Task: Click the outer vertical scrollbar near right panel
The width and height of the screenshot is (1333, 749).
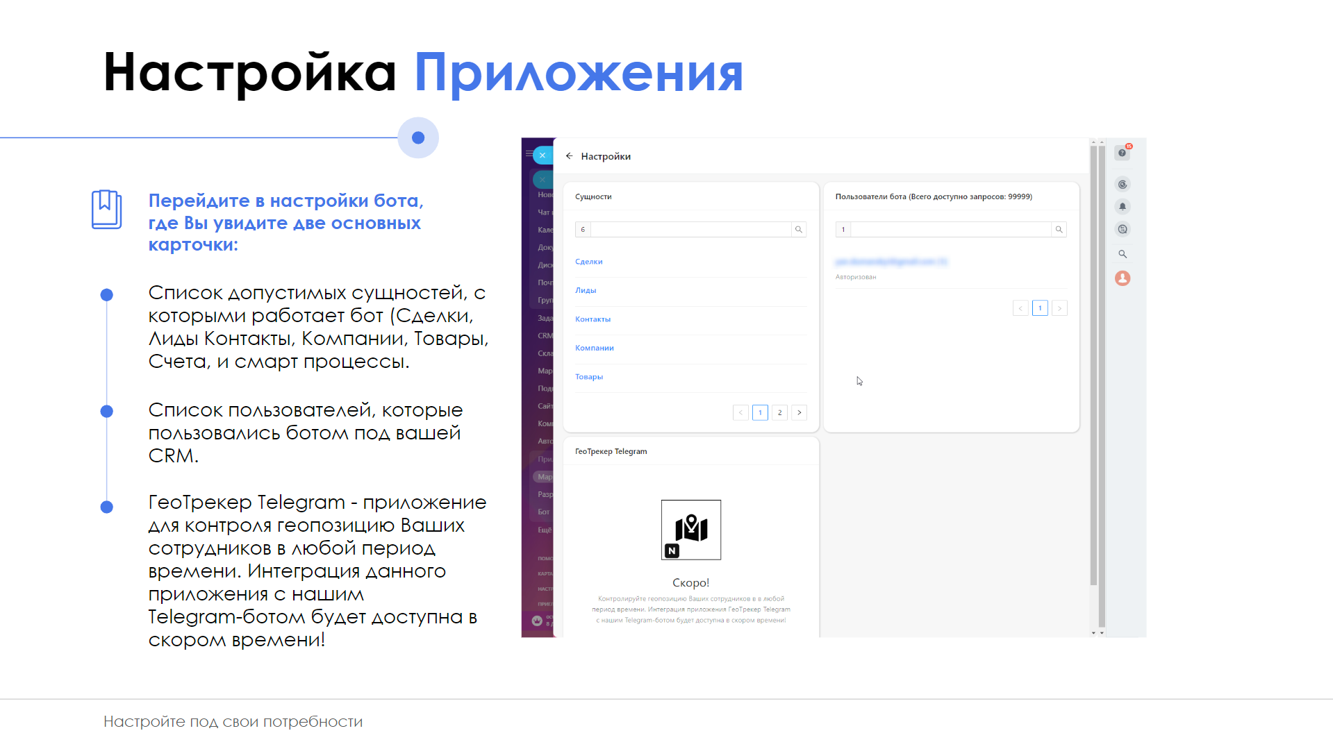Action: click(1102, 386)
